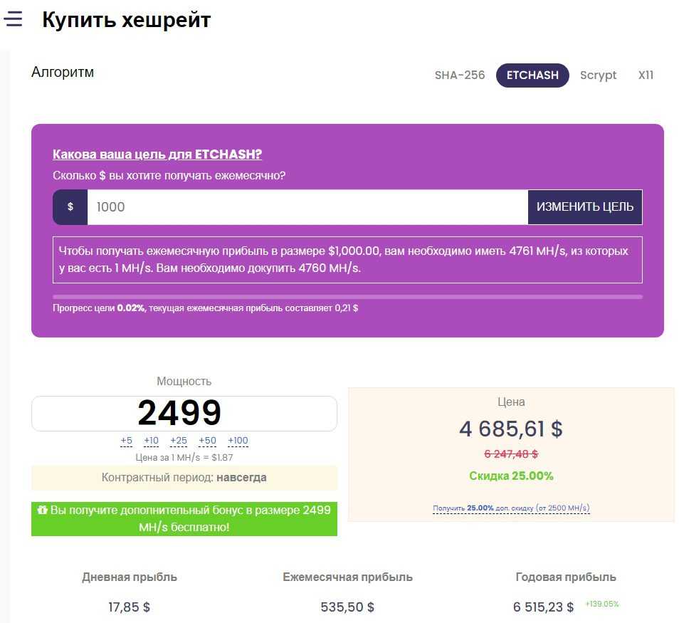
Task: Add +50 MH/s to power
Action: click(207, 441)
